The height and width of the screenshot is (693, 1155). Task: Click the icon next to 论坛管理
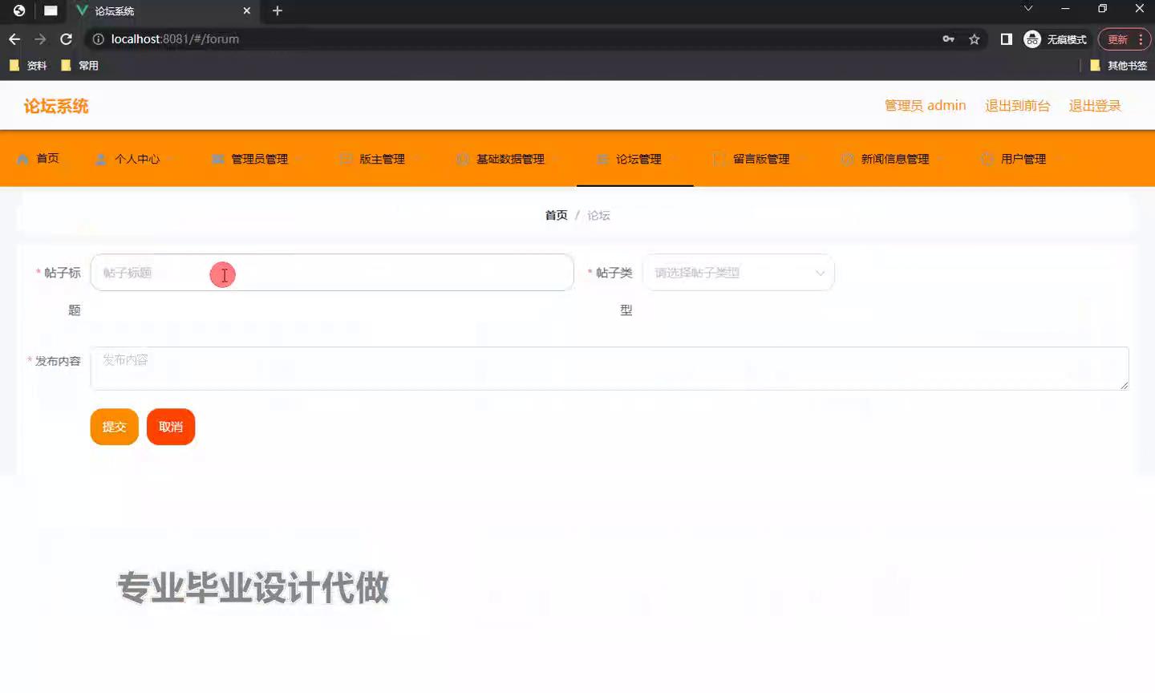click(602, 159)
